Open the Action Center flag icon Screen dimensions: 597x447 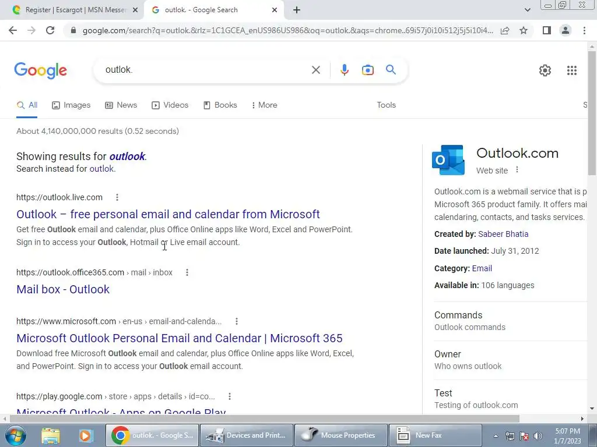pyautogui.click(x=524, y=436)
